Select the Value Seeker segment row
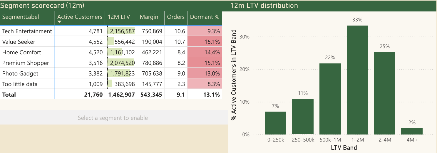The image size is (437, 153). tap(19, 42)
